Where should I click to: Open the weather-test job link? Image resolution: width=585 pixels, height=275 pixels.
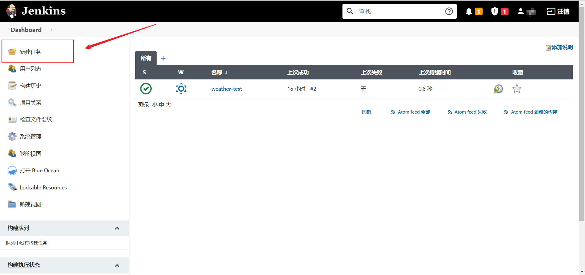click(226, 89)
